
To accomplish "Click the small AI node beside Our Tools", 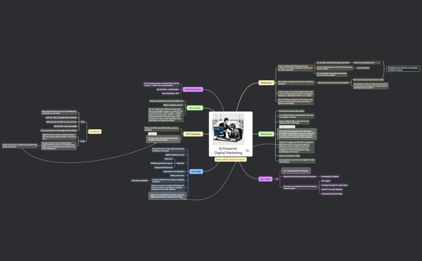I will (x=277, y=179).
